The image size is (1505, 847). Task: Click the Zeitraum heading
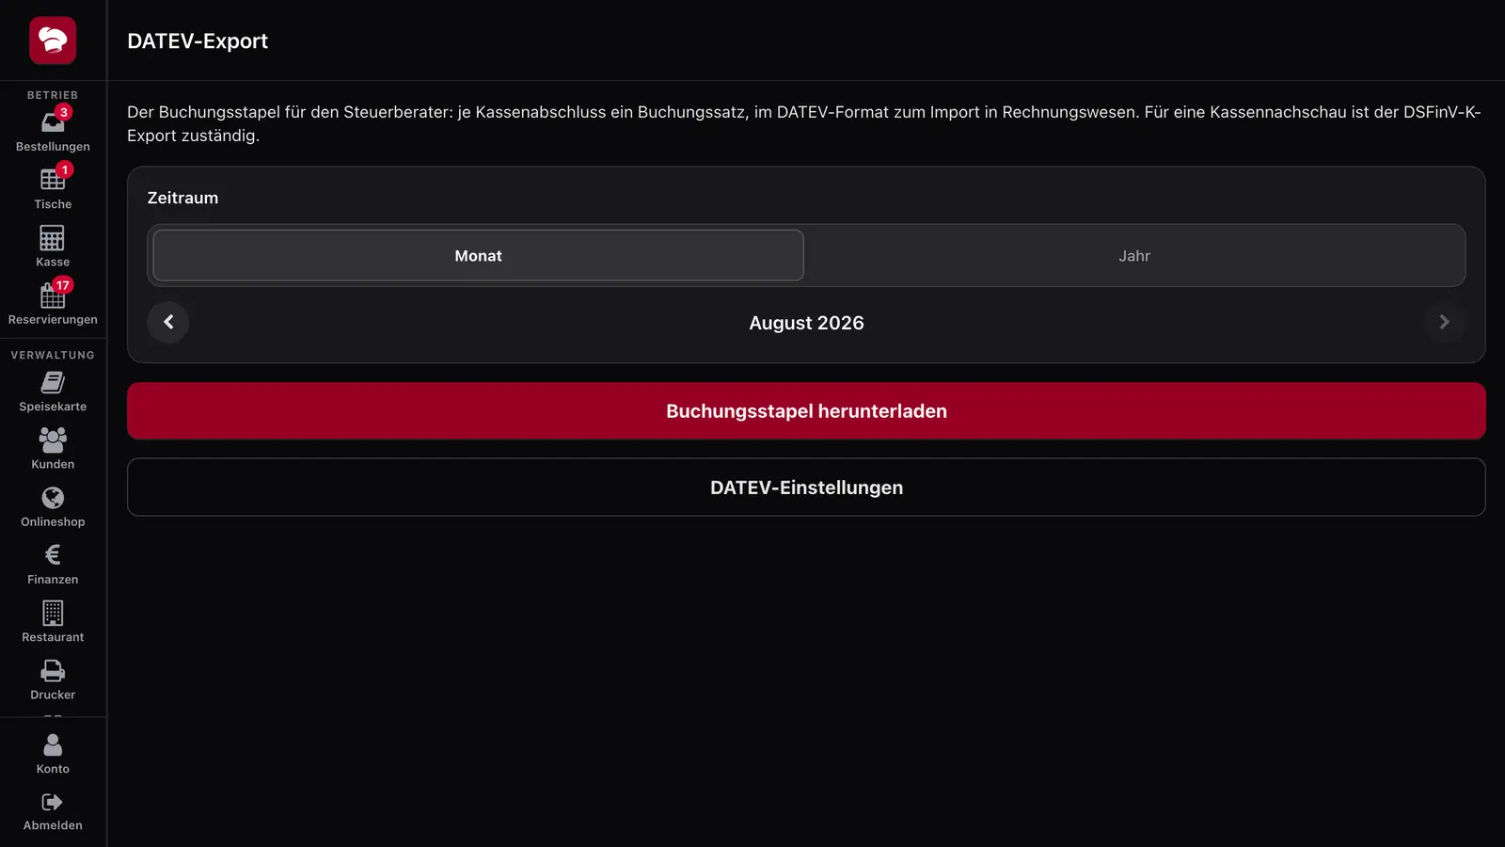point(182,198)
